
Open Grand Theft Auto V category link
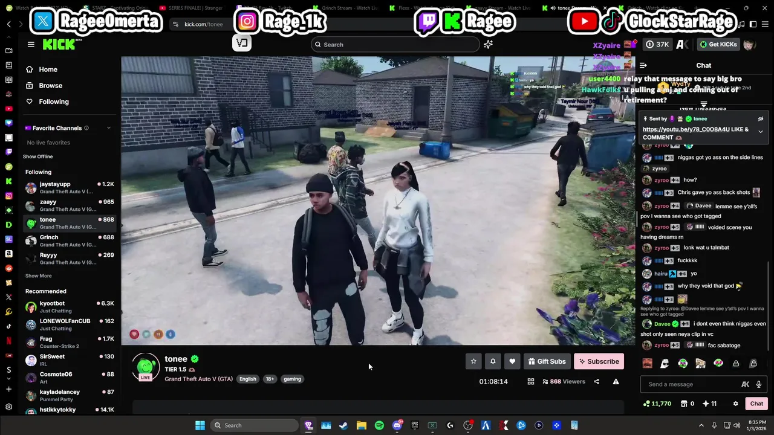coord(199,379)
